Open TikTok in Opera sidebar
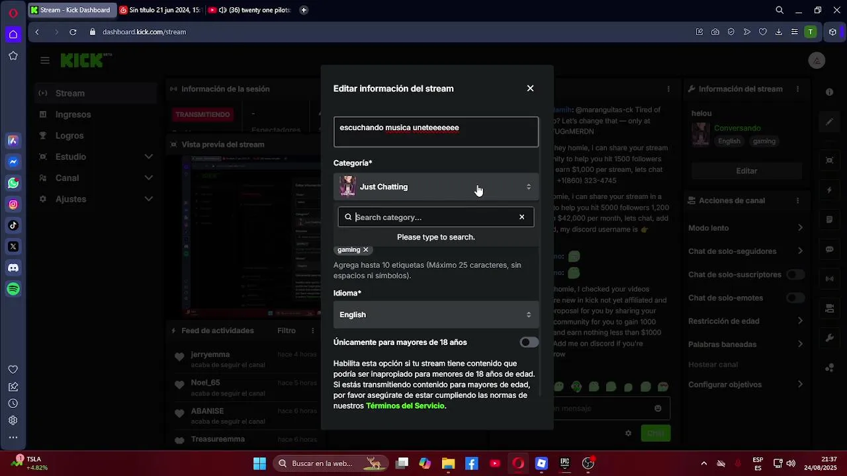This screenshot has width=847, height=476. pos(13,225)
